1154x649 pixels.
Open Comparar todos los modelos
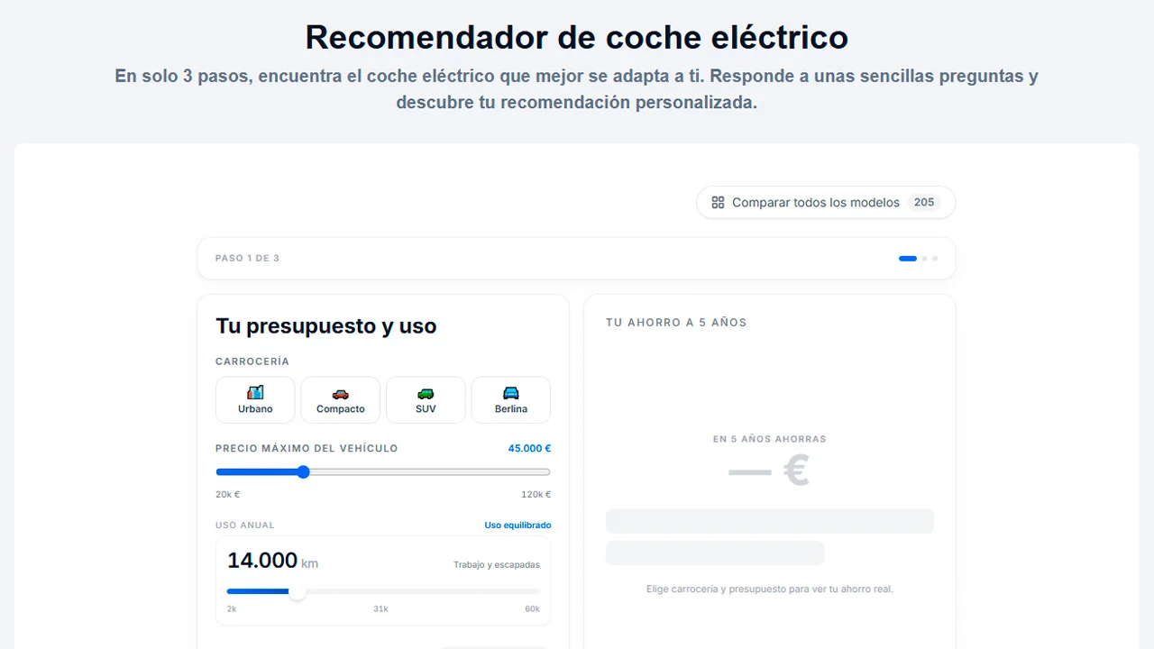point(826,203)
